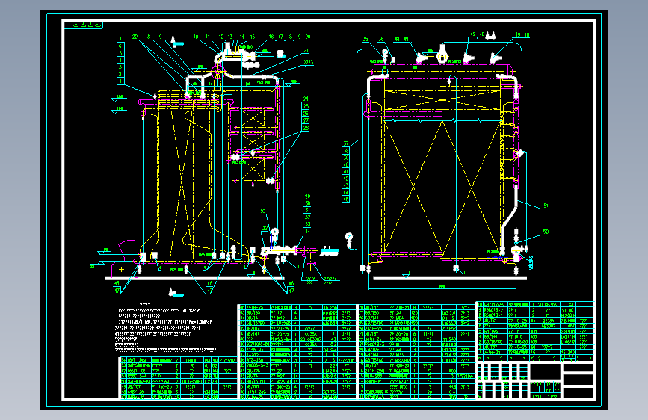The width and height of the screenshot is (648, 420).
Task: Click part callout number 11
Action: 208,37
